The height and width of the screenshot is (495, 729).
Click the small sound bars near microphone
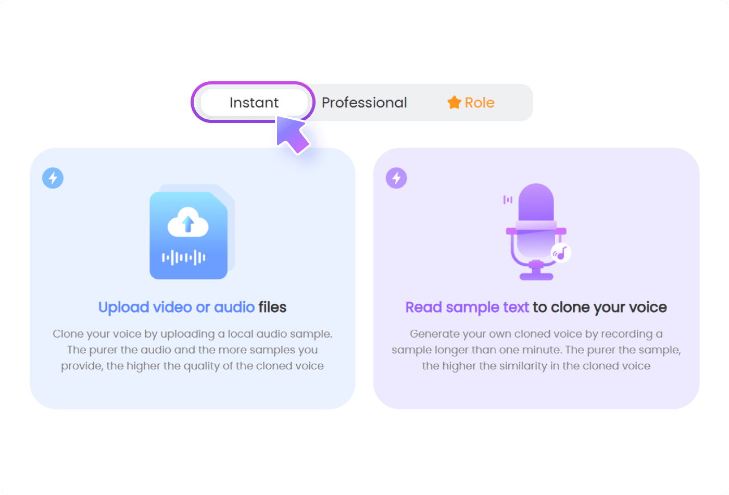click(508, 200)
